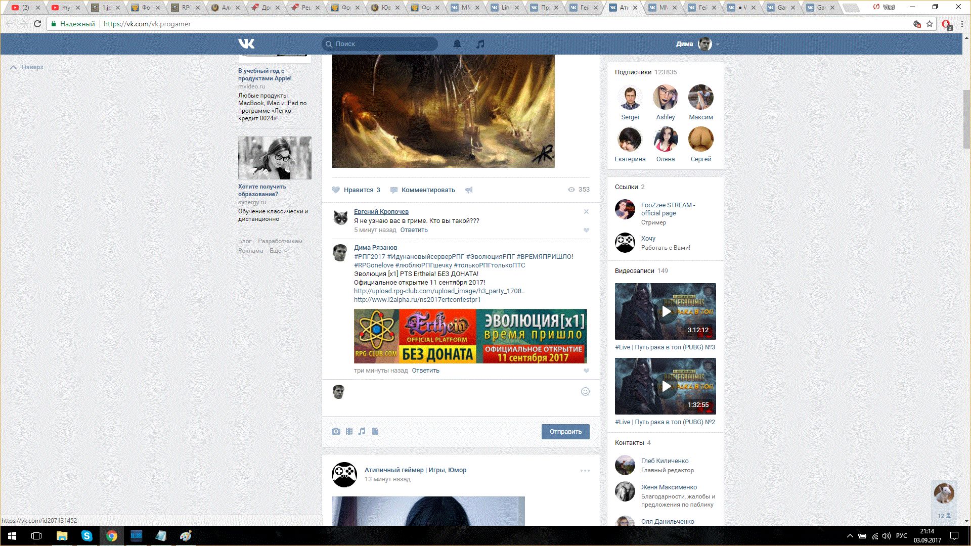This screenshot has width=971, height=546.
Task: Show hidden tray icons chevron
Action: [850, 536]
